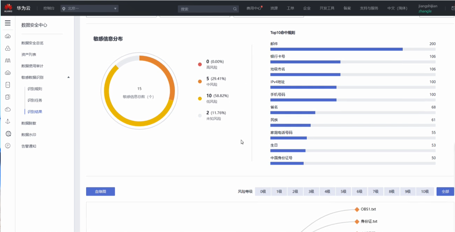Select the 识别结果 submenu

[35, 112]
